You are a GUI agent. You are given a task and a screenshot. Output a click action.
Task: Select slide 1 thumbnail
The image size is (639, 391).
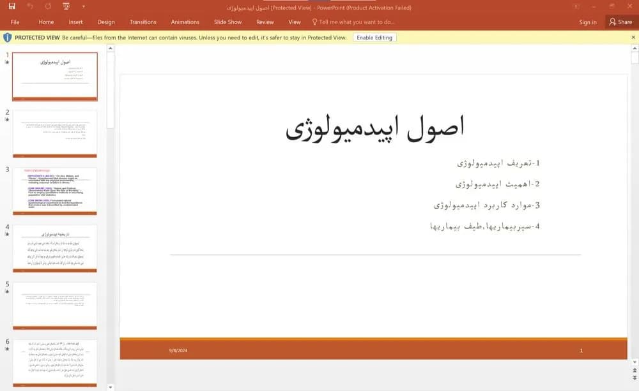point(55,77)
